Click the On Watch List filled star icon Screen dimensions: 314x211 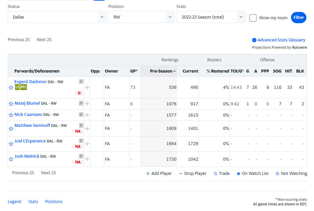pos(238,174)
